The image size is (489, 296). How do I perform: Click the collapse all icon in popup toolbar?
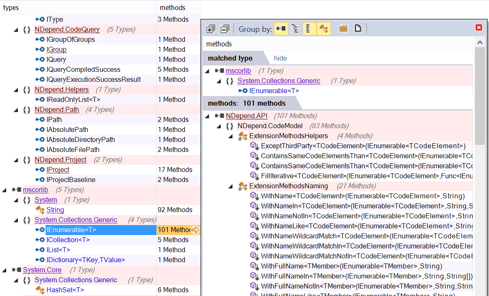click(225, 29)
